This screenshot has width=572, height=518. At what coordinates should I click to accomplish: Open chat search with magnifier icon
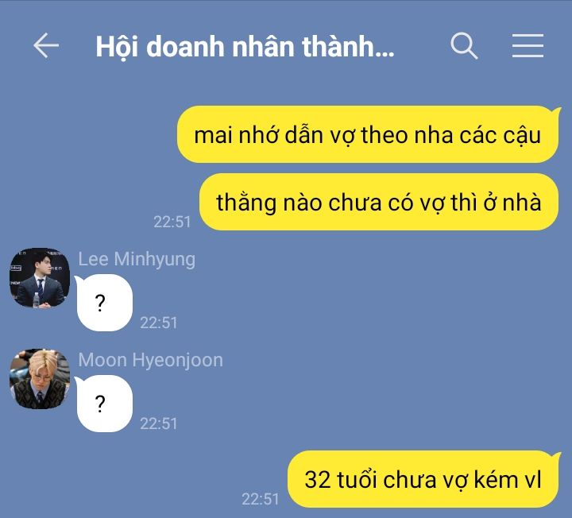464,46
